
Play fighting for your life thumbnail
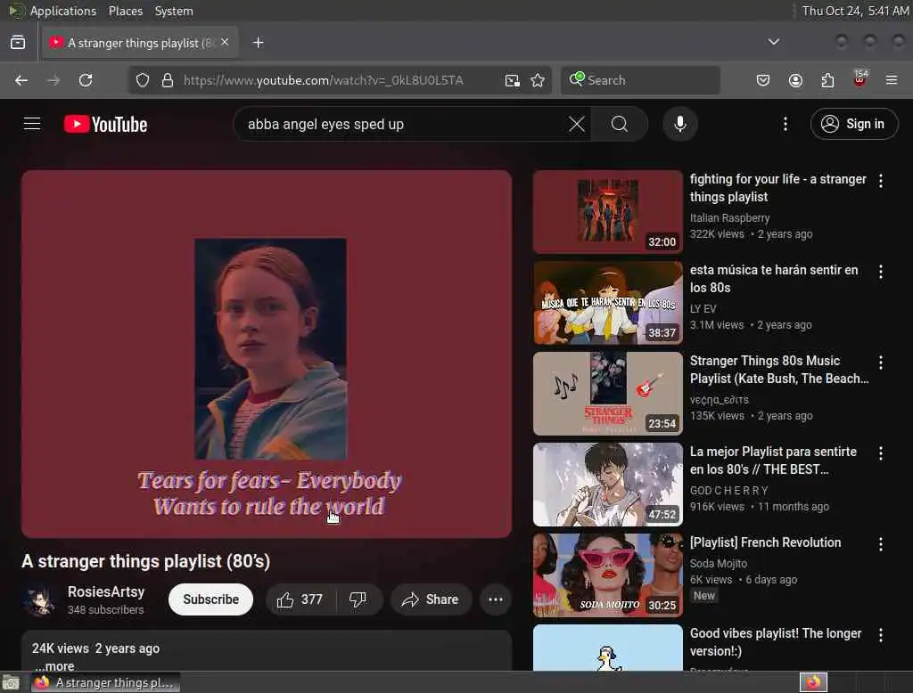pyautogui.click(x=607, y=212)
